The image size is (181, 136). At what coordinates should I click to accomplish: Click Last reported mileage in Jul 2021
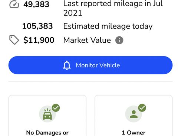coord(113,8)
